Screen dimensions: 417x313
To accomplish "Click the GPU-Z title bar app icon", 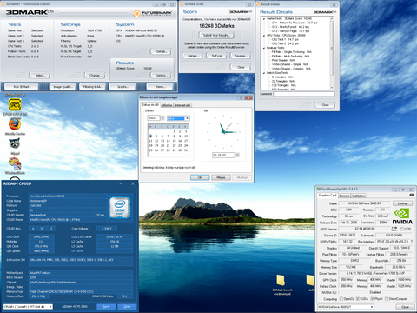I will pos(319,189).
